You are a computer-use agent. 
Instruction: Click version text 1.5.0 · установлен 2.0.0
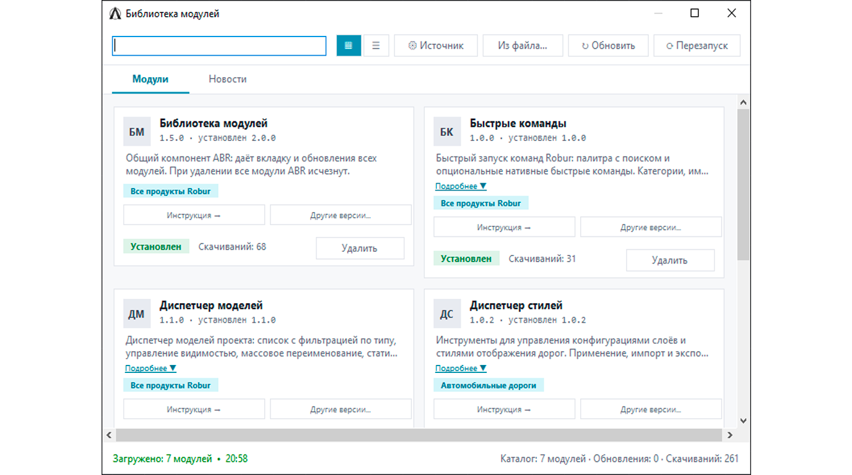(x=218, y=138)
